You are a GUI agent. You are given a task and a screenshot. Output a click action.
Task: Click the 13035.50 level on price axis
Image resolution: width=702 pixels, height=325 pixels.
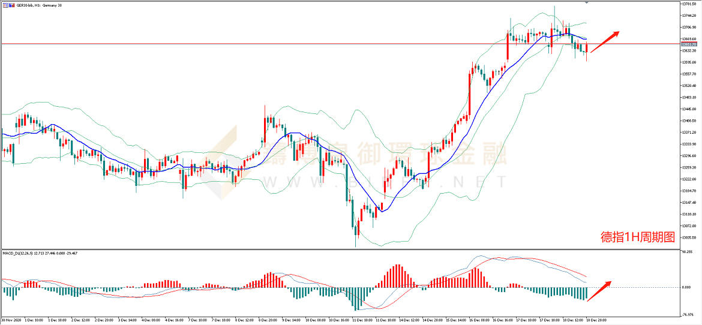pos(689,237)
